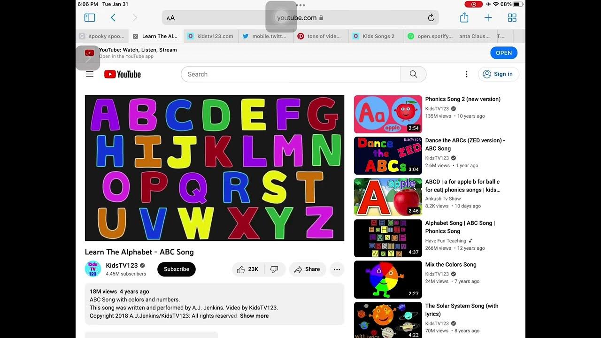
Task: Open YouTube settings three-dot menu
Action: pos(466,74)
